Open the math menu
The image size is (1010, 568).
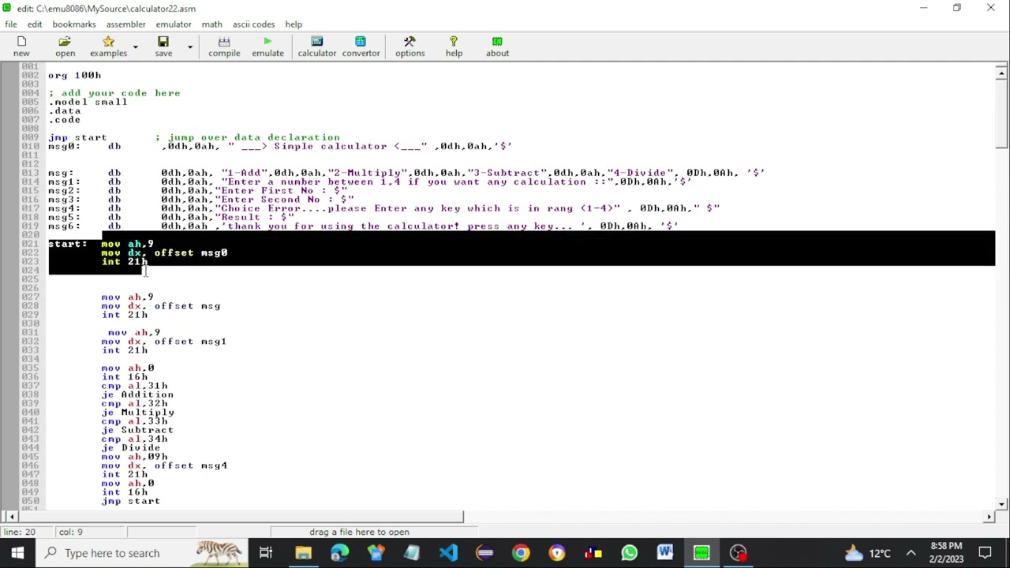[x=211, y=24]
